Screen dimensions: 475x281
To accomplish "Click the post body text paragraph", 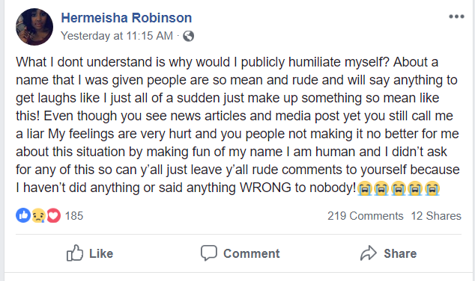I will 237,125.
